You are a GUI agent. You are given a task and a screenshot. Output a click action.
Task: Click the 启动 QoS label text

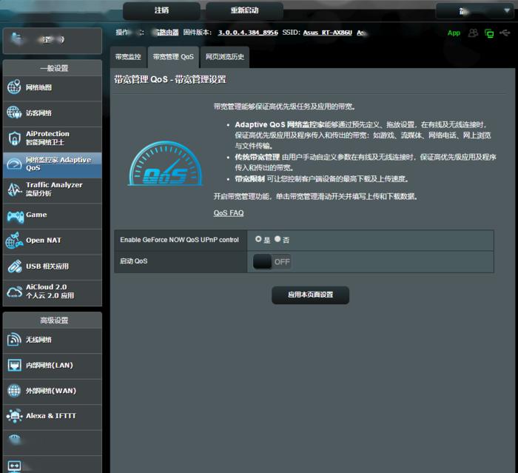pyautogui.click(x=134, y=261)
